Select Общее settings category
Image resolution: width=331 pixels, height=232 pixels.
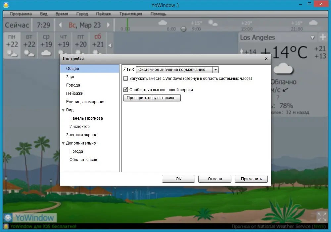coord(90,69)
